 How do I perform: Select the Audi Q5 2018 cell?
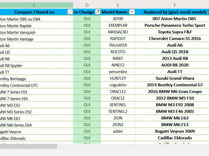pyautogui.click(x=172, y=52)
